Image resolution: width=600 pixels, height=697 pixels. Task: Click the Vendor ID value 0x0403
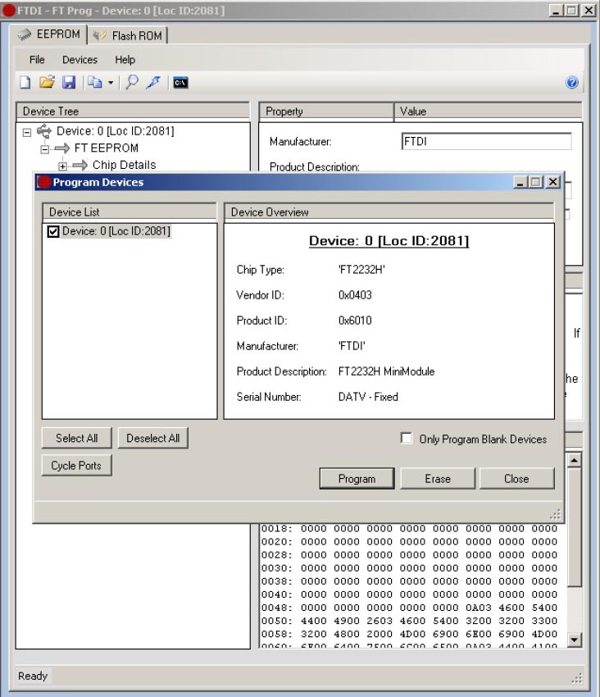355,295
